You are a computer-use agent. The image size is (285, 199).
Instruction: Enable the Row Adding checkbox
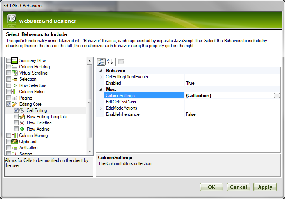pyautogui.click(x=16, y=129)
